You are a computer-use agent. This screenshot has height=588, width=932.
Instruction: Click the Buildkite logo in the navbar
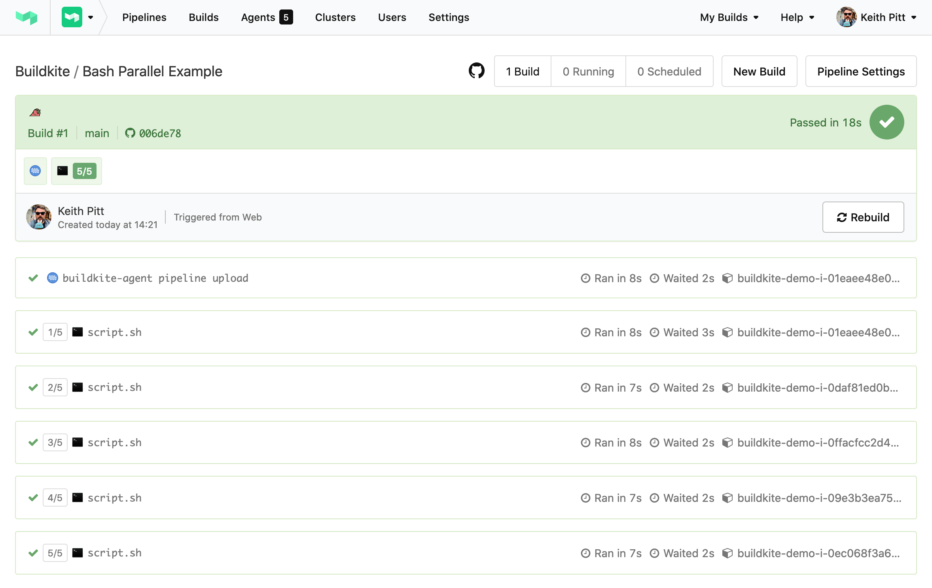(x=26, y=17)
